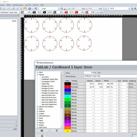Tick Auto checkbox in row 7

(119, 102)
